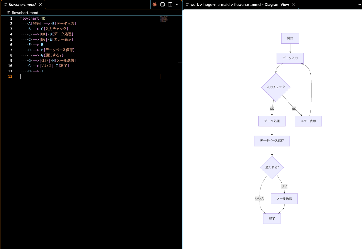This screenshot has width=362, height=249.
Task: Click the orange starburst icon in editor toolbar
Action: point(155,4)
